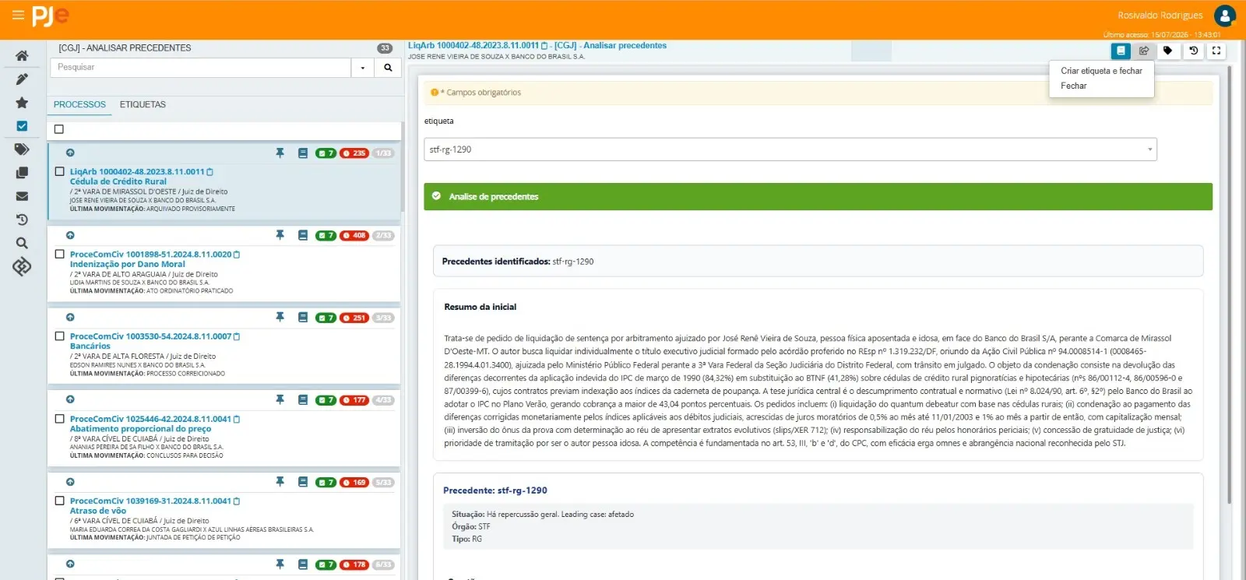Image resolution: width=1246 pixels, height=580 pixels.
Task: Click the Pesquisar search input field
Action: click(201, 68)
